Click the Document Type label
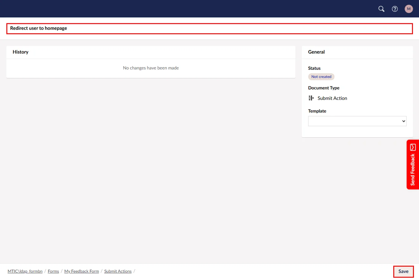Viewport: 419px width, 279px height. click(324, 88)
